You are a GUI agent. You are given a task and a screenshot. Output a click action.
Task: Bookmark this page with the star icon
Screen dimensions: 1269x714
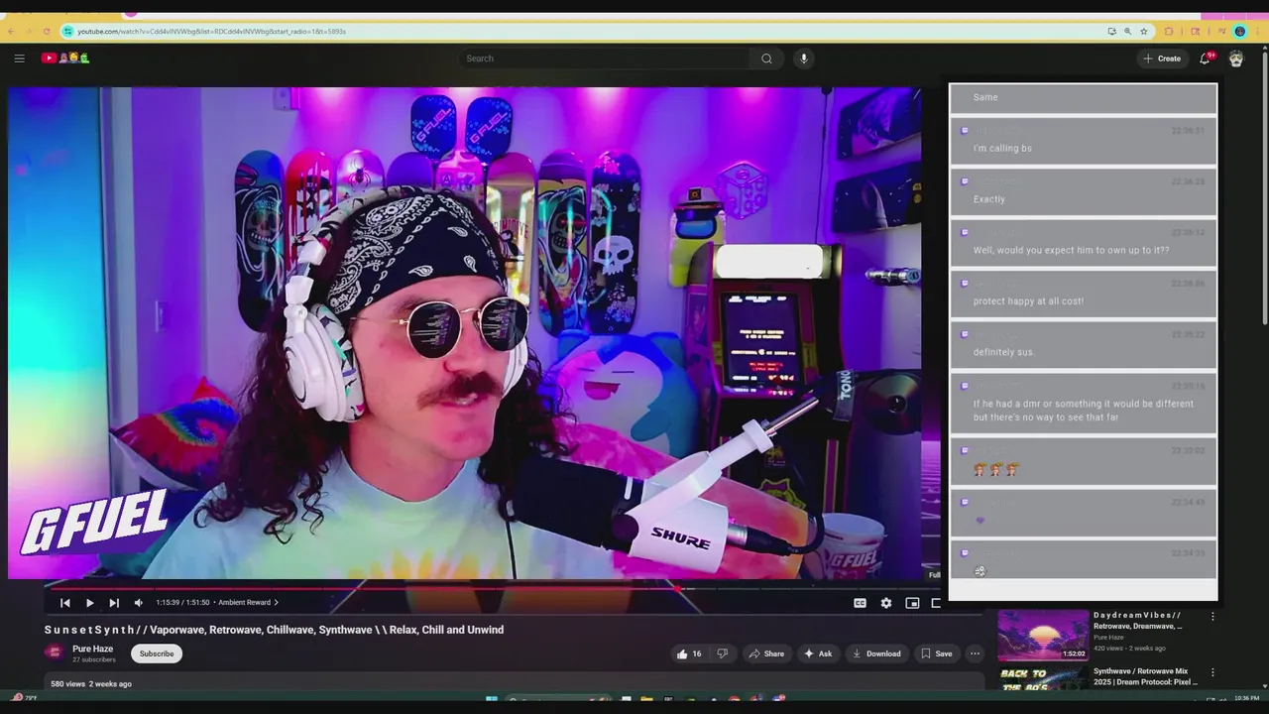tap(1143, 31)
